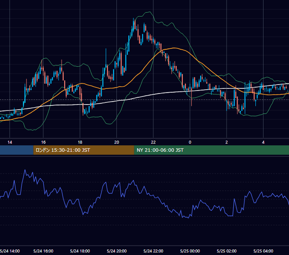Click the NY 21:00-06:00 JST session band
The height and width of the screenshot is (255, 289).
pyautogui.click(x=211, y=150)
